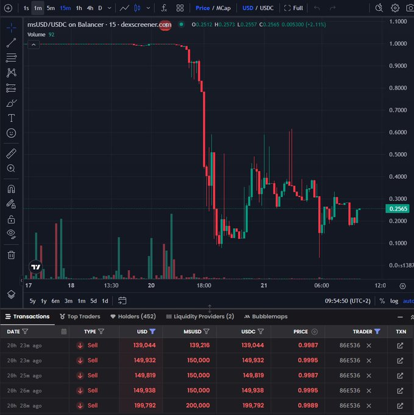Click the undo arrow
The width and height of the screenshot is (414, 415).
coord(317,8)
